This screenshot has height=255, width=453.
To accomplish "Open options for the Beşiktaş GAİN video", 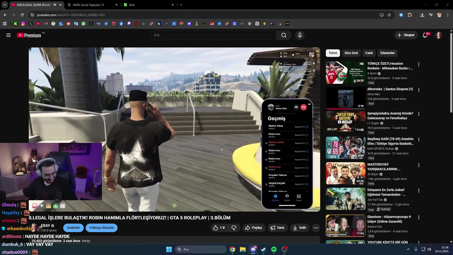I will tap(419, 140).
